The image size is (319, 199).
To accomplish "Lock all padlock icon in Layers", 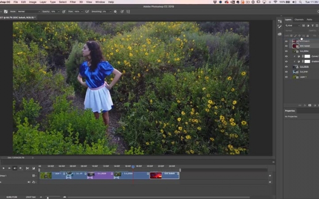I will 308,36.
